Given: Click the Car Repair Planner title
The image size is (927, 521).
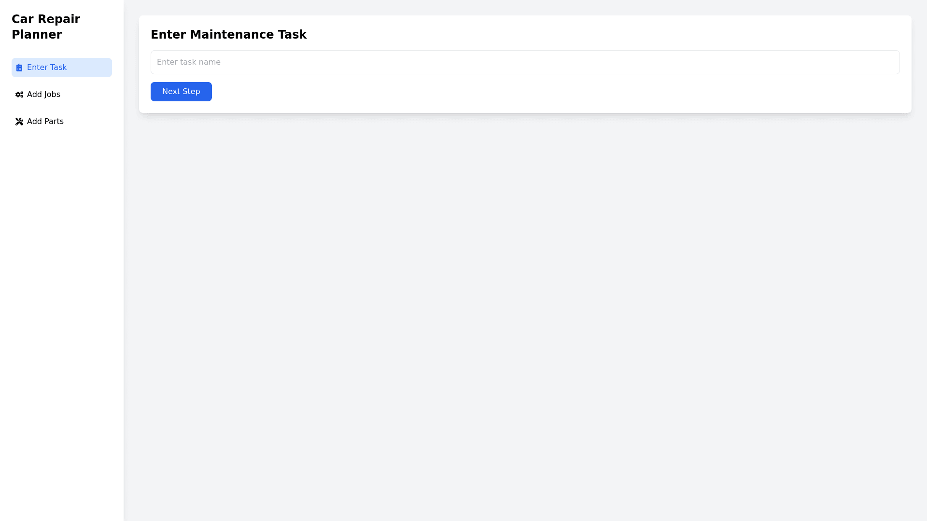Looking at the screenshot, I should click(46, 27).
